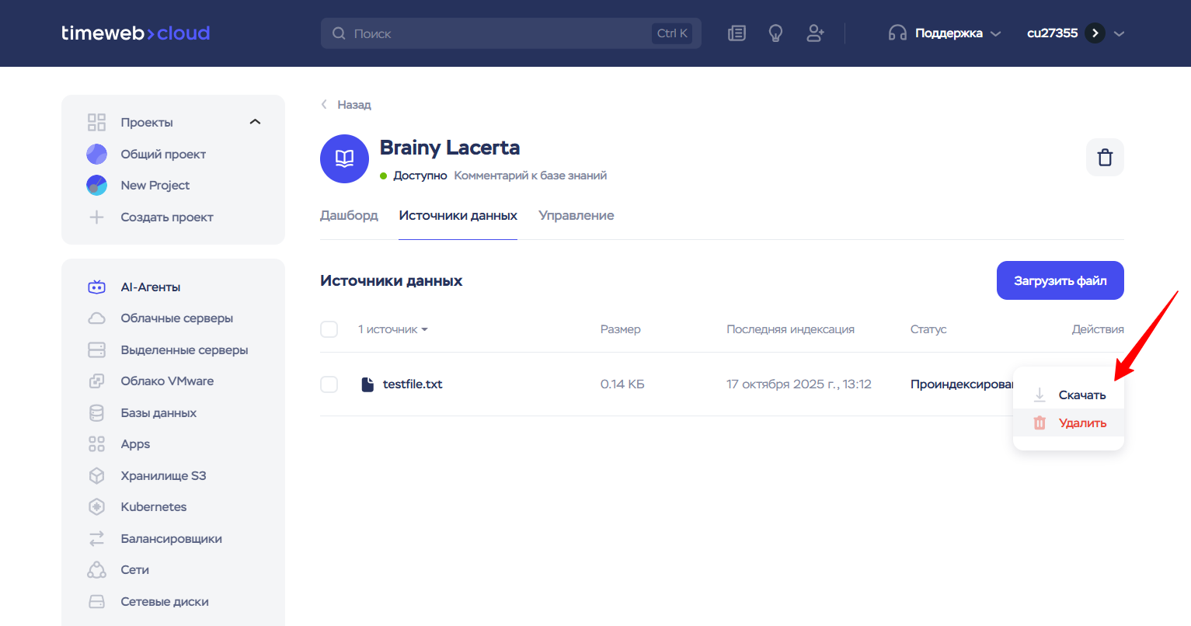
Task: Collapse the Проекты section chevron
Action: [255, 123]
